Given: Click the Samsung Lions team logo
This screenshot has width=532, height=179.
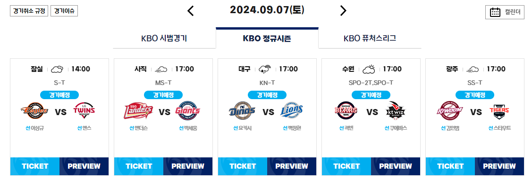Looking at the screenshot, I should (x=292, y=110).
